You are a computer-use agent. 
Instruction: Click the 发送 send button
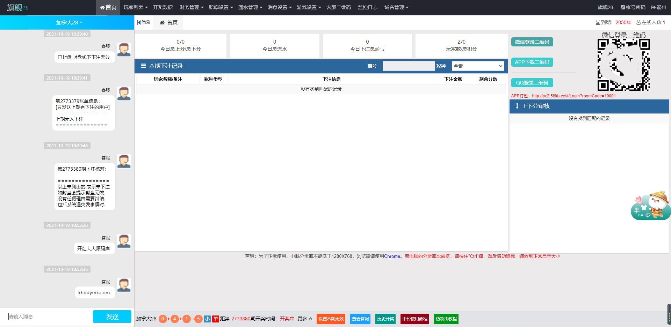click(112, 317)
